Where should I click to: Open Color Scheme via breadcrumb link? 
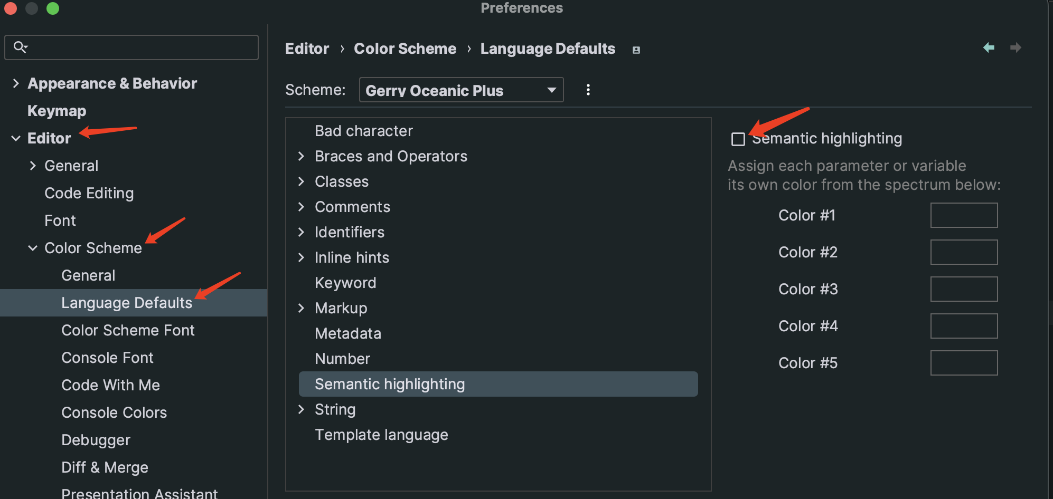coord(405,48)
